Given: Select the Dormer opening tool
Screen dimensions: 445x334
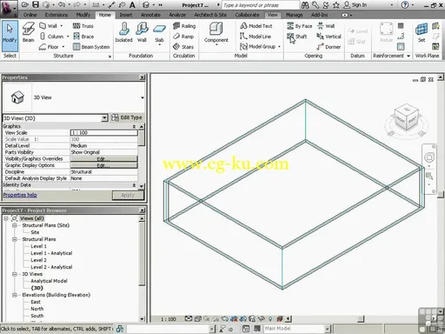Looking at the screenshot, I should click(329, 47).
